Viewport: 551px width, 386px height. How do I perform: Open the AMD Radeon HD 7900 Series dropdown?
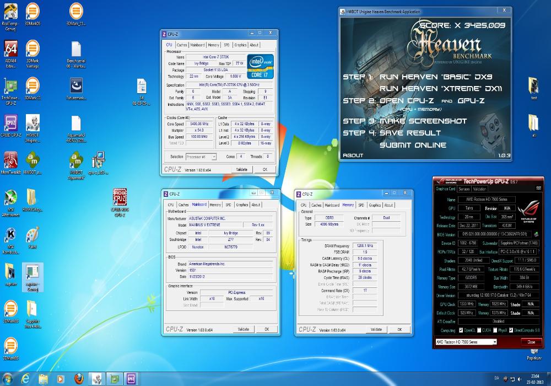[x=466, y=342]
